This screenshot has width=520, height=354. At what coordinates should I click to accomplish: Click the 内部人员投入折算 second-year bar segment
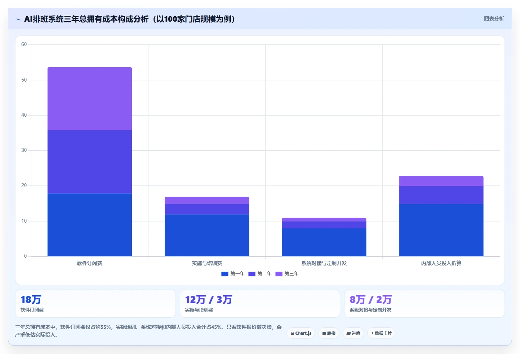click(x=441, y=195)
